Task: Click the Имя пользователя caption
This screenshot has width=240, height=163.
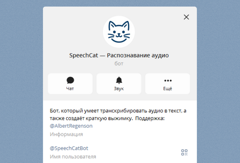Action: (x=73, y=156)
